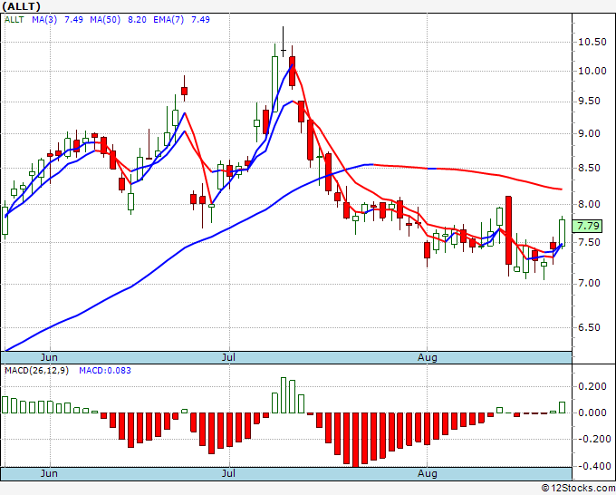
Task: Select the MA(50) indicator label
Action: pyautogui.click(x=105, y=20)
